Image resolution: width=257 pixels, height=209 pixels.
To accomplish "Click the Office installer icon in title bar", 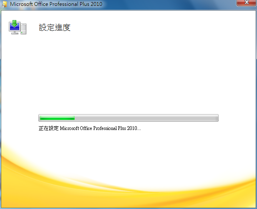I will pyautogui.click(x=4, y=4).
